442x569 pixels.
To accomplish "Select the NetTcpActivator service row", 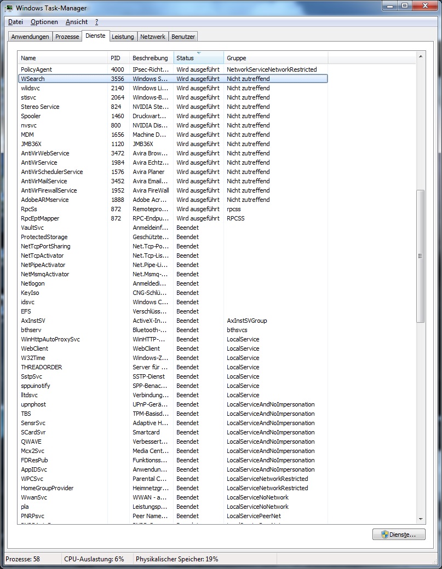I will tap(173, 256).
